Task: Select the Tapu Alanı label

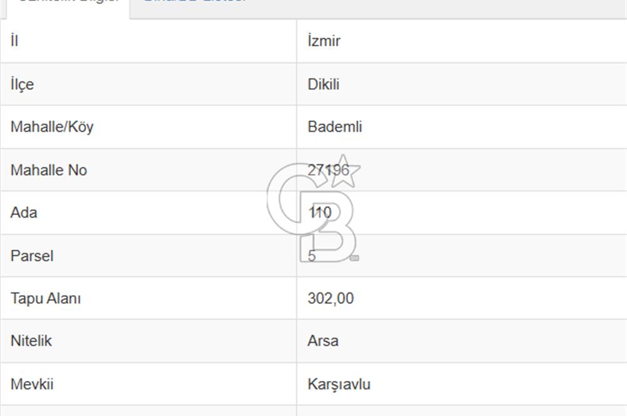Action: click(x=46, y=298)
